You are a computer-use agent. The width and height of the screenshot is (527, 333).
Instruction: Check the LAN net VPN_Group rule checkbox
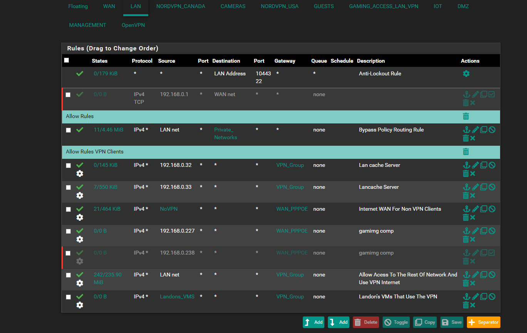click(x=68, y=275)
